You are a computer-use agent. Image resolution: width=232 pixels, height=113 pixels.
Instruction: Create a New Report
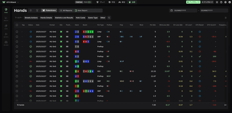88,10
